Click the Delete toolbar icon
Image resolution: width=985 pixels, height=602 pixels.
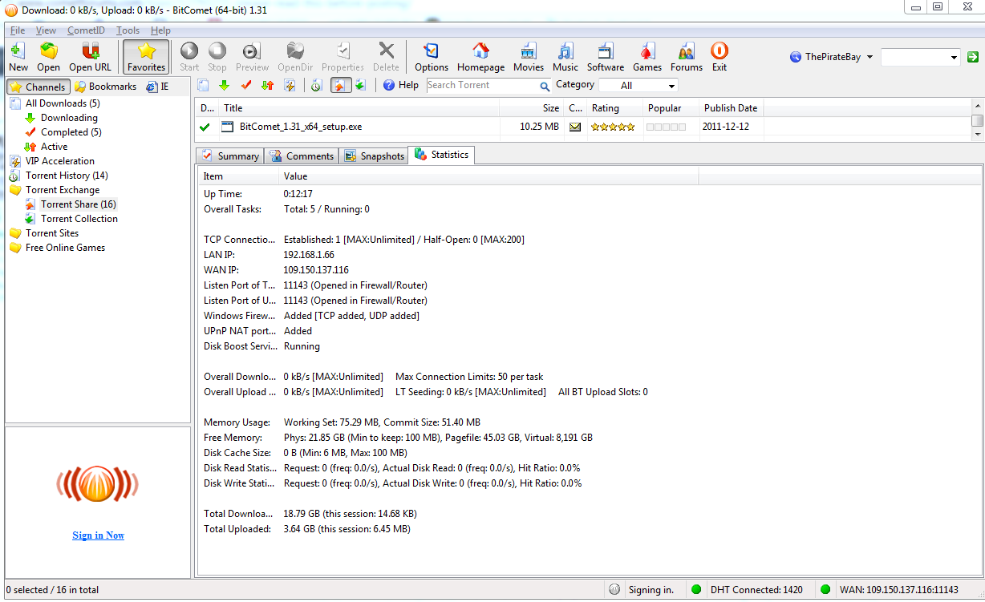(386, 57)
